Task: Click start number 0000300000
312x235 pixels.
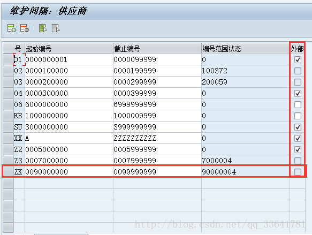Action: (x=69, y=93)
